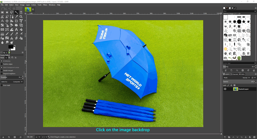Open the Select by Composite dropdown
This screenshot has width=257, height=139.
[x=12, y=82]
